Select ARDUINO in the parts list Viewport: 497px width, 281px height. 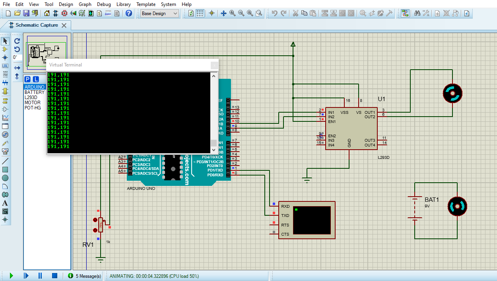35,87
